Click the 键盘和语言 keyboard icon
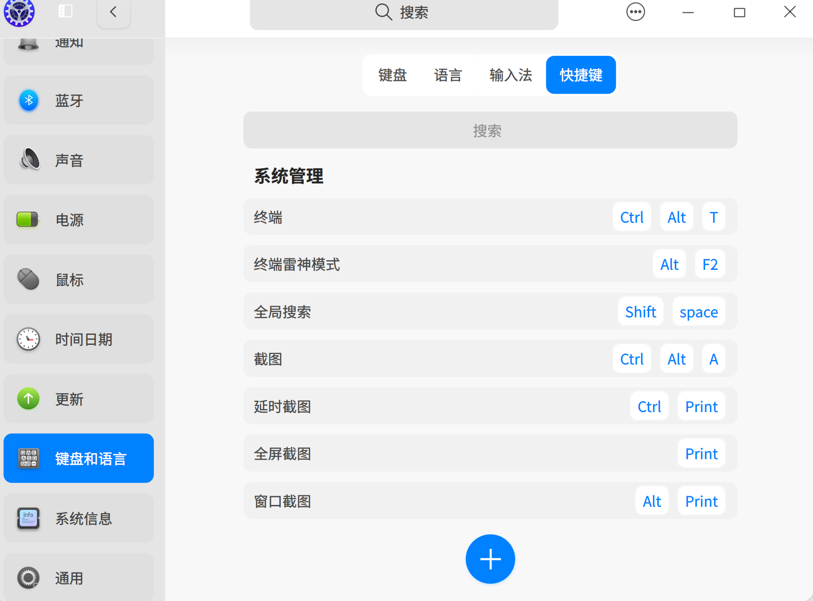 click(28, 458)
